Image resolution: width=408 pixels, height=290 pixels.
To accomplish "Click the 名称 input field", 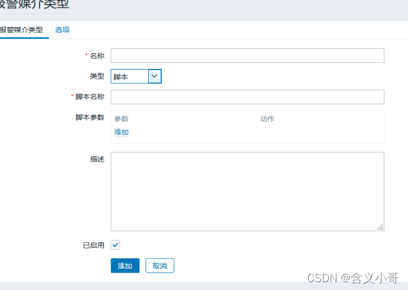I will click(247, 56).
